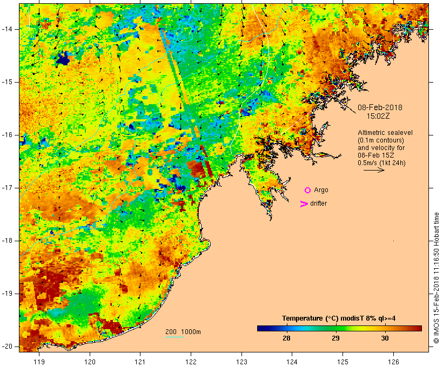Click the Temperature modisT colorbar title
This screenshot has width=443, height=367.
(x=339, y=318)
